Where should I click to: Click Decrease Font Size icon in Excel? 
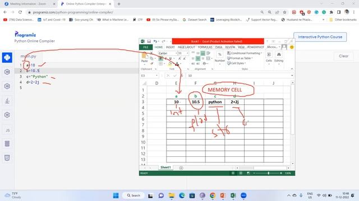pos(185,59)
